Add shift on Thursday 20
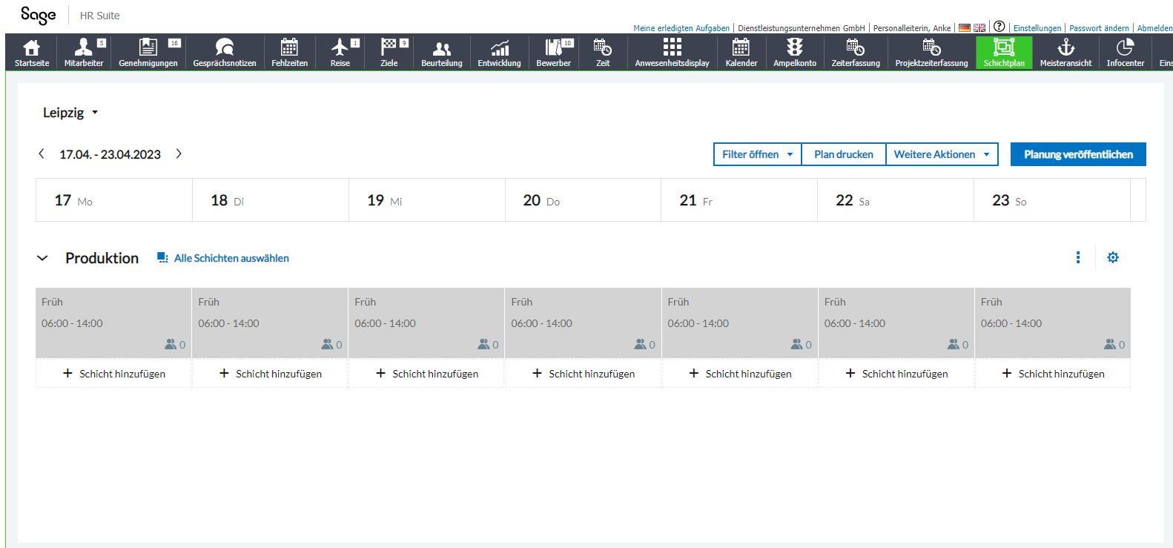 [583, 374]
